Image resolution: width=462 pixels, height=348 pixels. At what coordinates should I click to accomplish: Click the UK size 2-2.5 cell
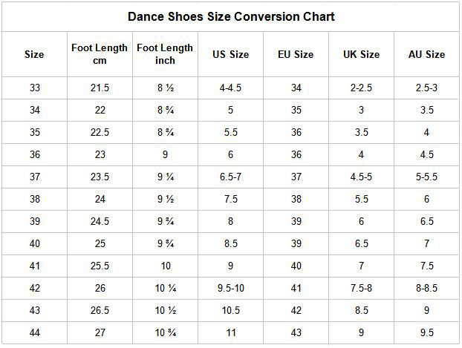(x=361, y=88)
